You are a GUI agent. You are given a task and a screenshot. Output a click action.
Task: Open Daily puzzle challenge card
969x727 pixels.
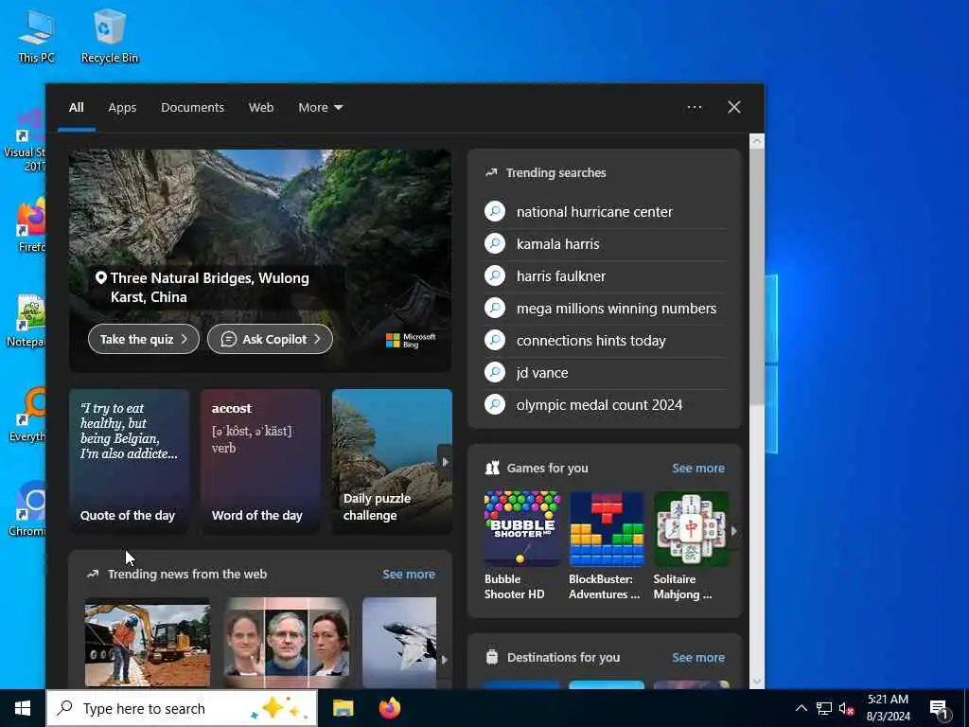[x=392, y=461]
